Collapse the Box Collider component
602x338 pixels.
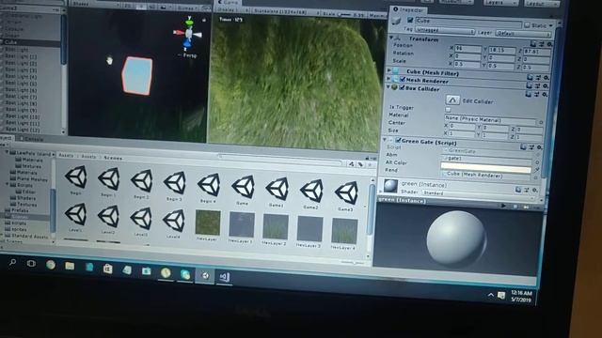pyautogui.click(x=388, y=87)
